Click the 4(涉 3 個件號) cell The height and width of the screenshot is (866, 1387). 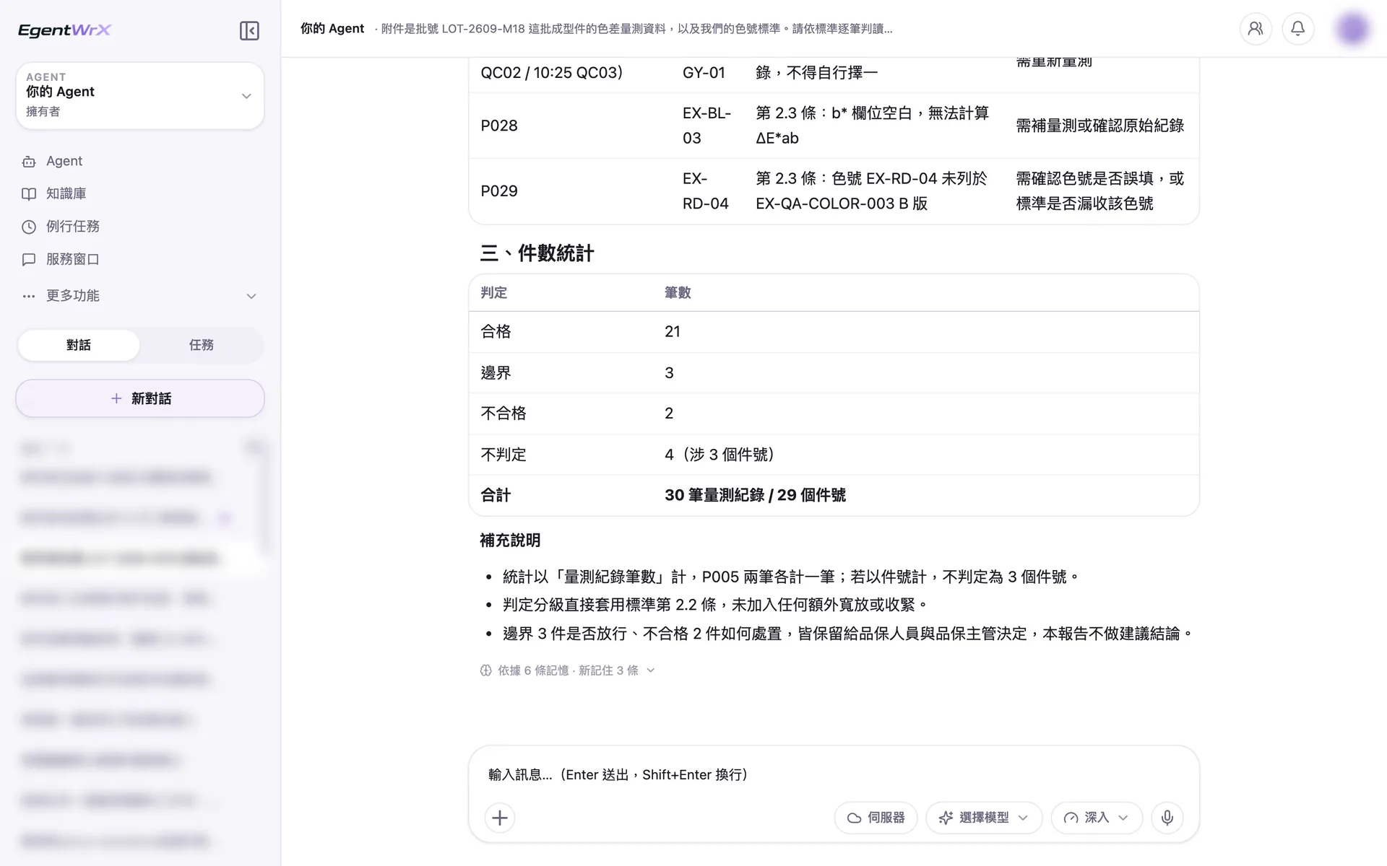click(x=720, y=455)
